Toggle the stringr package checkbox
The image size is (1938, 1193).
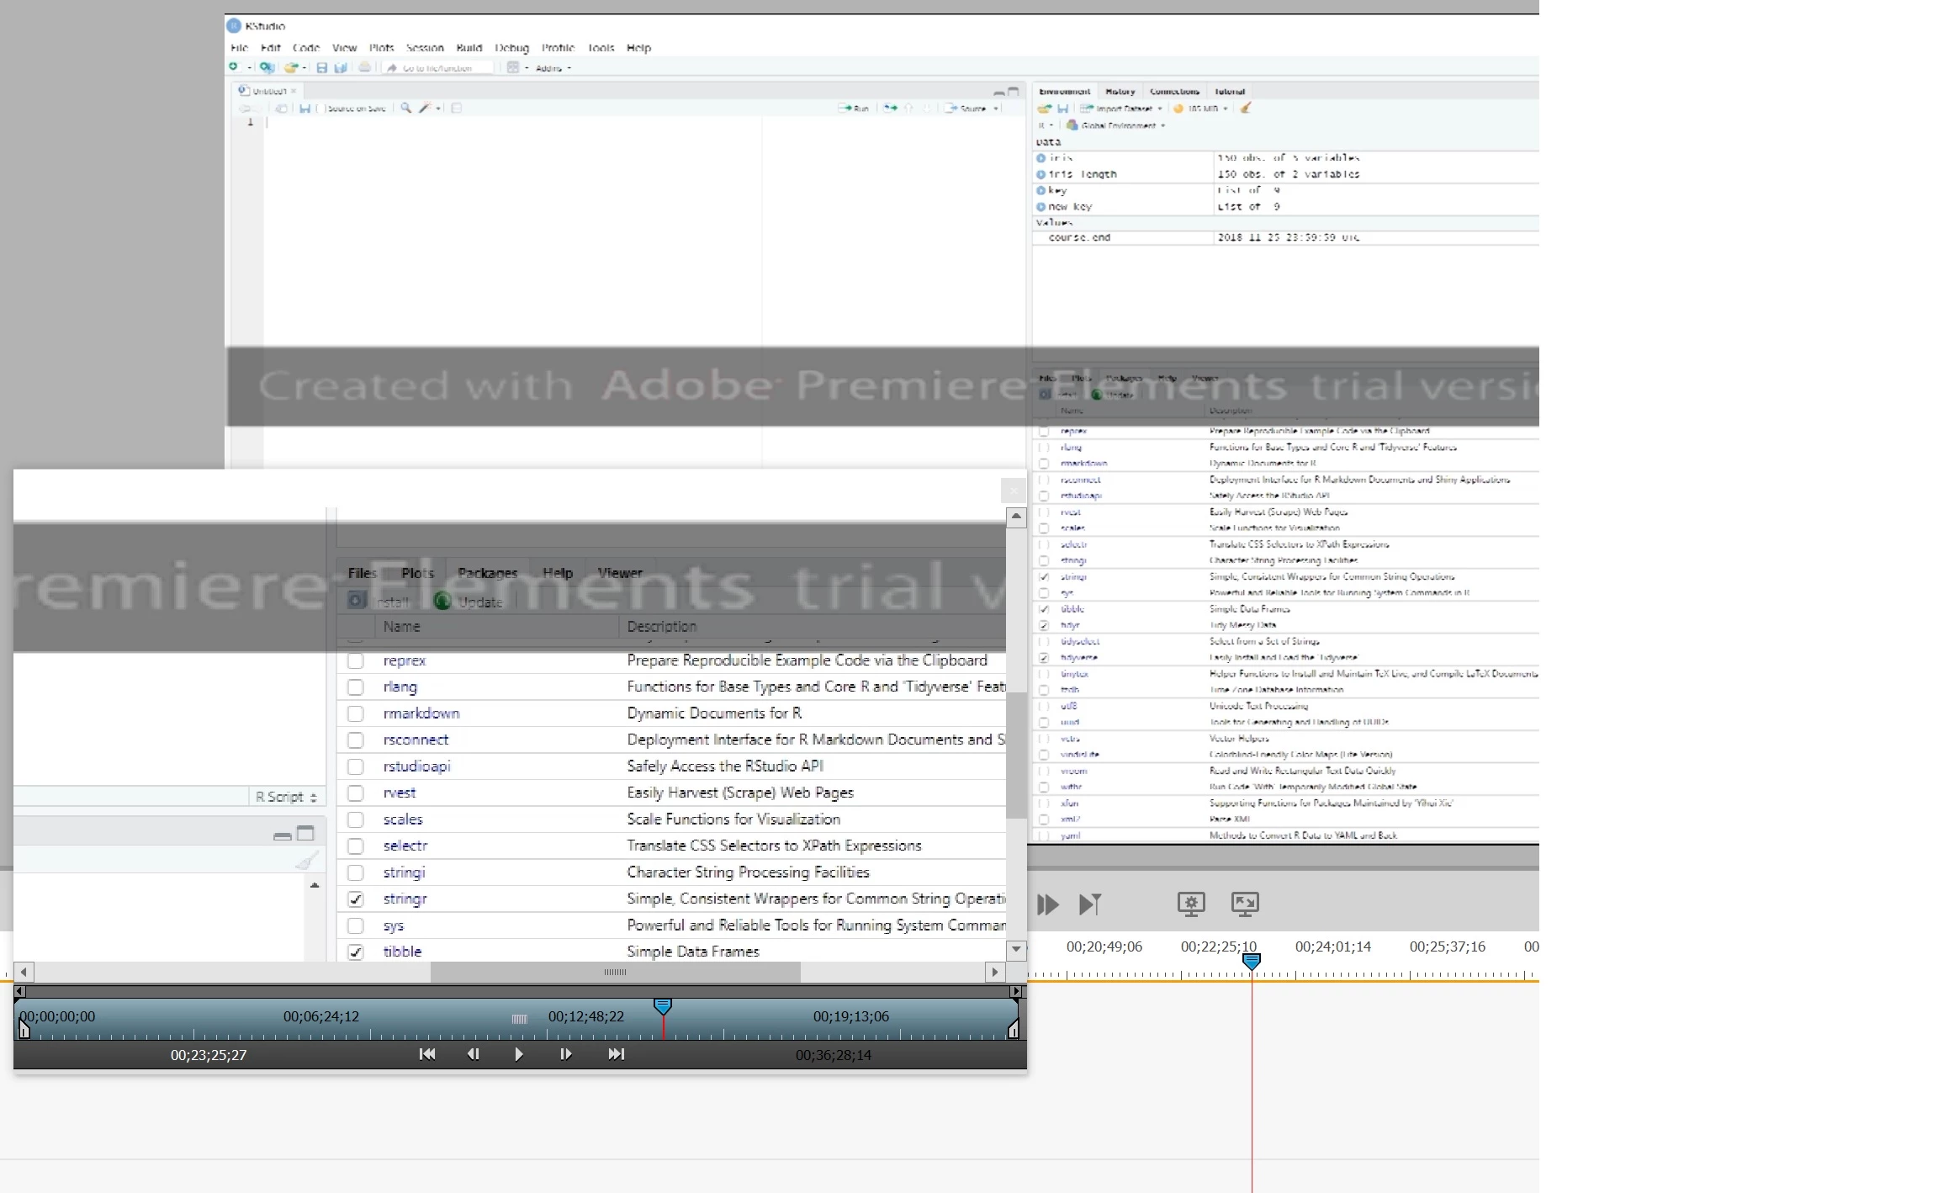[356, 899]
